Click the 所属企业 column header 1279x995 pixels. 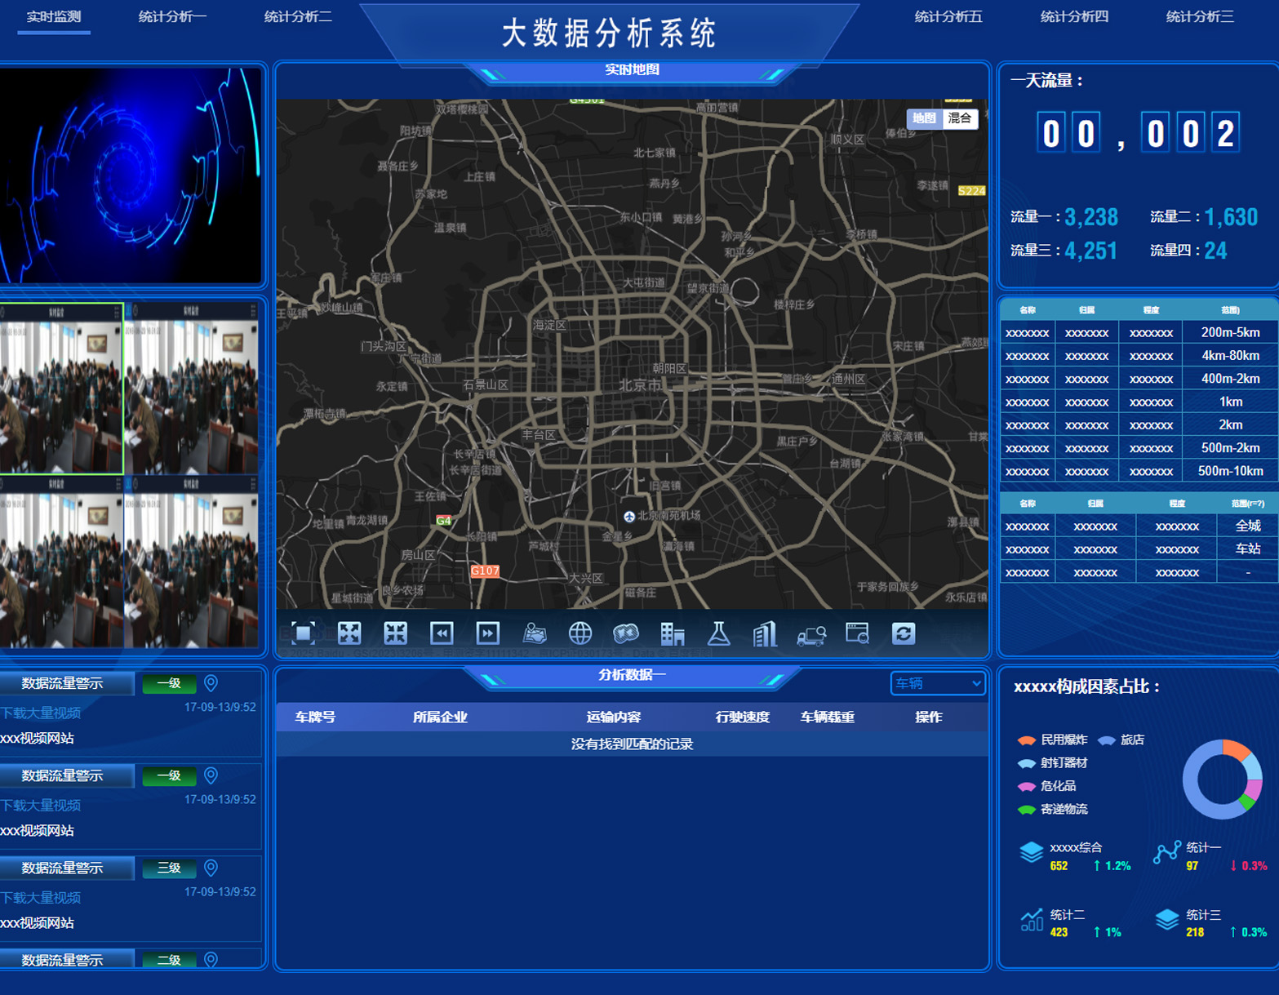(x=440, y=717)
